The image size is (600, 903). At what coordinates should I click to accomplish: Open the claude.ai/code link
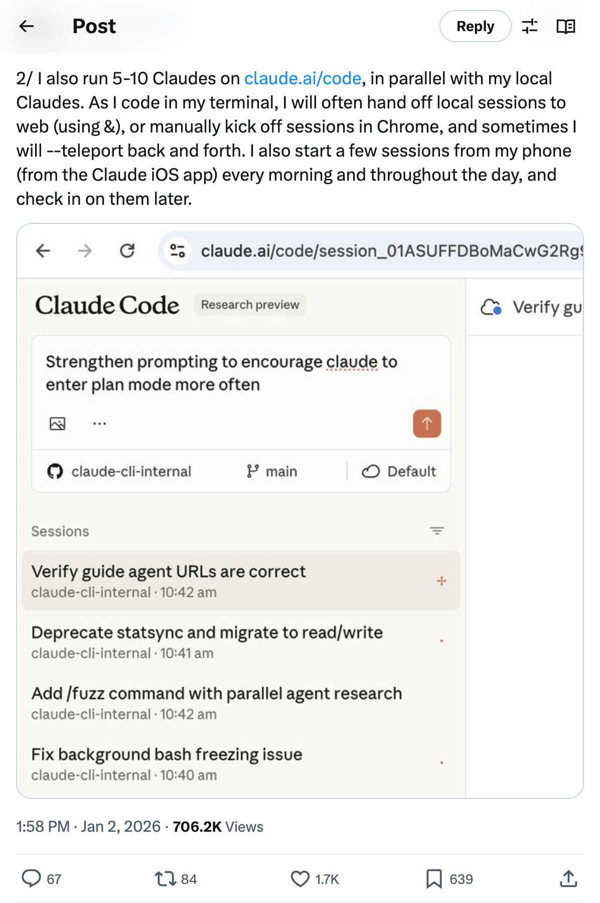(x=303, y=78)
